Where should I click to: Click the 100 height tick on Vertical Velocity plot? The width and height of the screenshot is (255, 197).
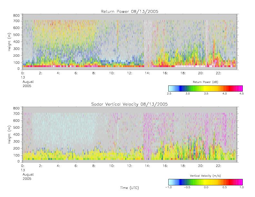point(16,155)
